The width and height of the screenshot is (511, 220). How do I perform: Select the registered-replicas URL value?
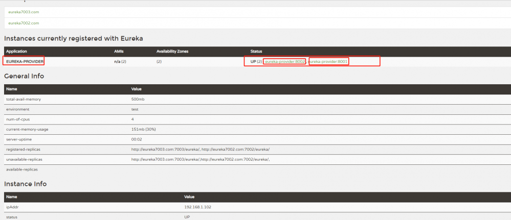pos(201,150)
